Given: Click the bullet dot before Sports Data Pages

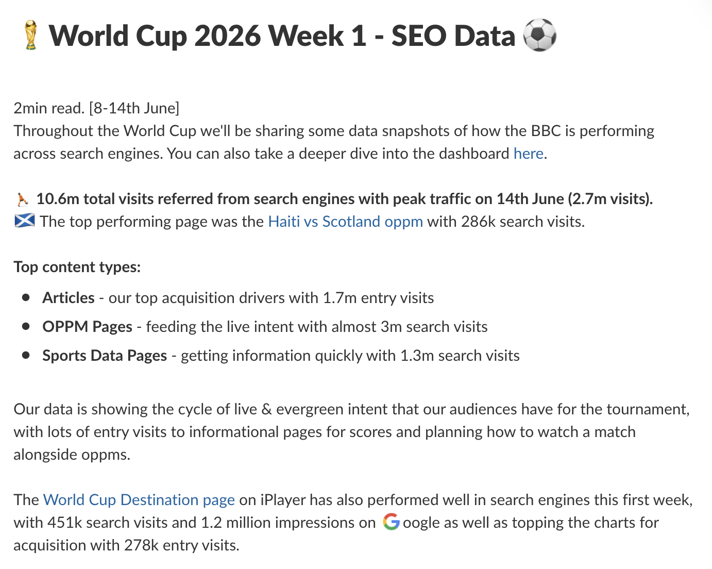Looking at the screenshot, I should (26, 355).
